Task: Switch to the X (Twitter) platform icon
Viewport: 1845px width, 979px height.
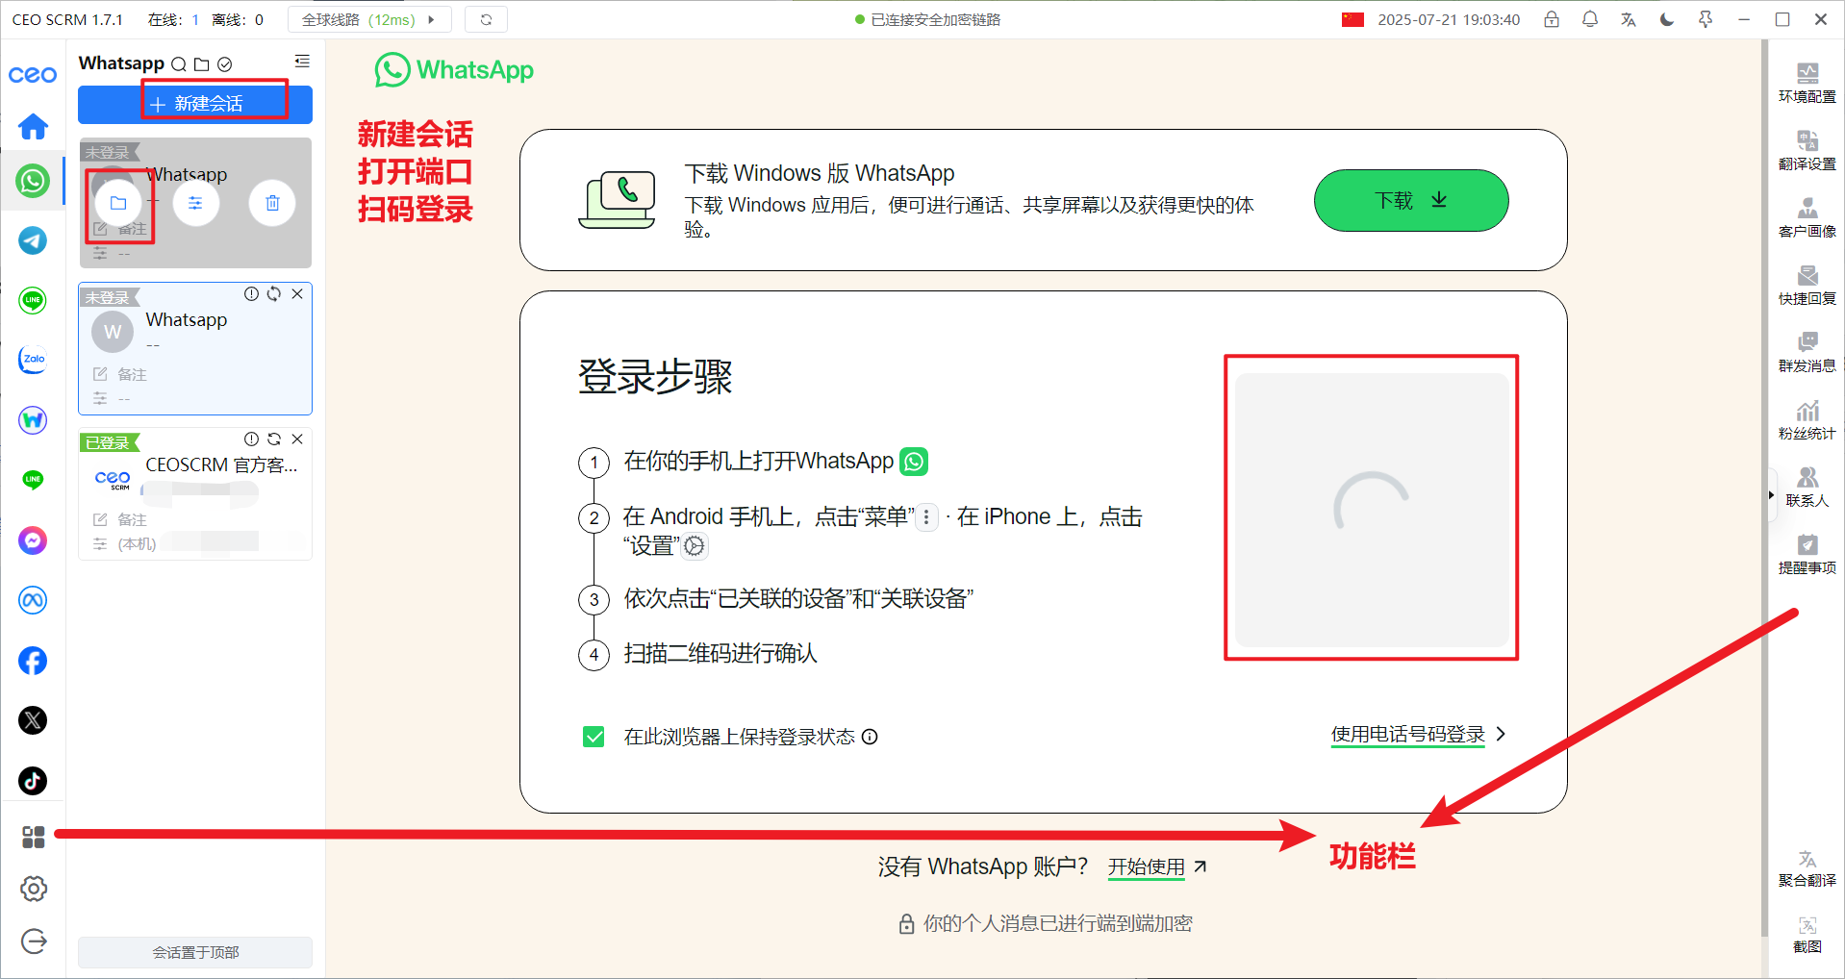Action: click(x=33, y=720)
